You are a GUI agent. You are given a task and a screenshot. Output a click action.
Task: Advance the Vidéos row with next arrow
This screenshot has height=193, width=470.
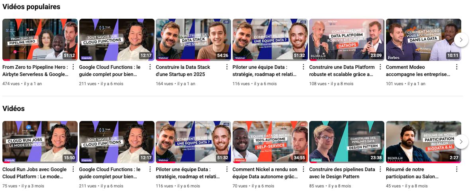461,141
